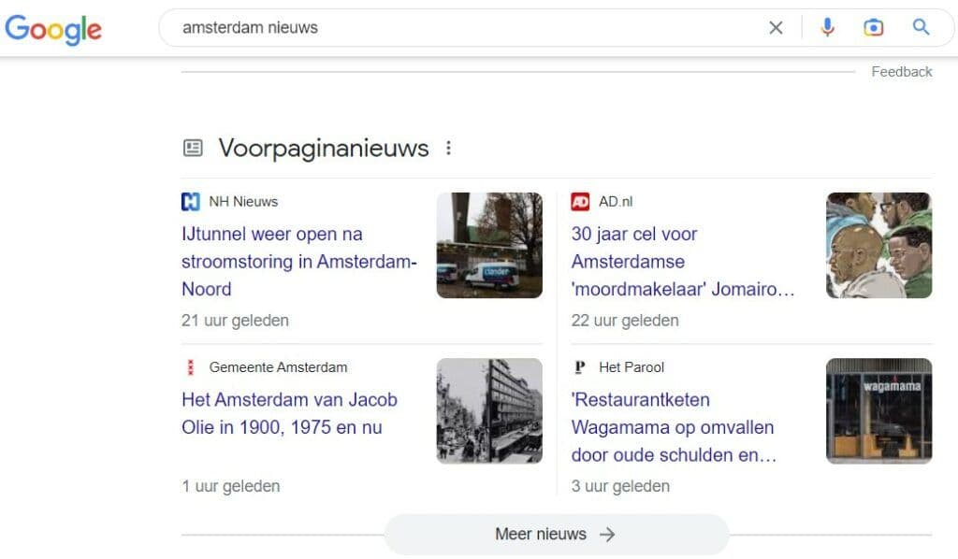
Task: Open the Jacob Olie Amsterdam article
Action: coord(290,413)
